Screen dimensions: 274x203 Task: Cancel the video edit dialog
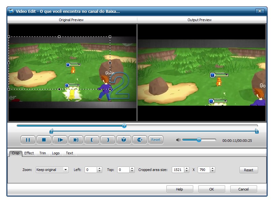[243, 189]
